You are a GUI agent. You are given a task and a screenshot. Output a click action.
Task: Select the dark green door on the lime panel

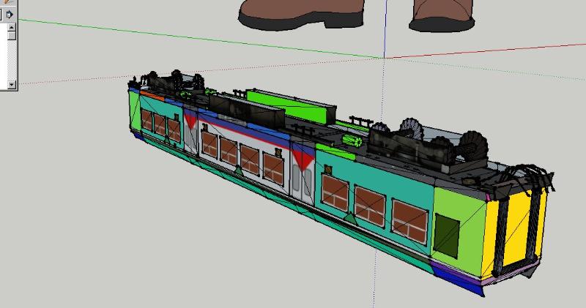tap(446, 234)
